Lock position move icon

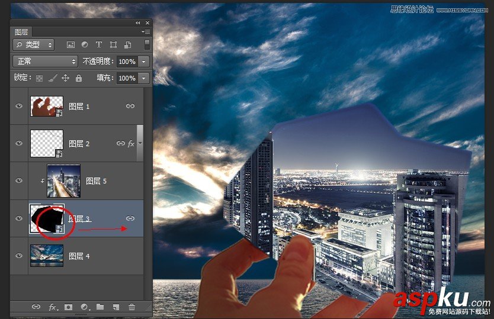[x=66, y=78]
